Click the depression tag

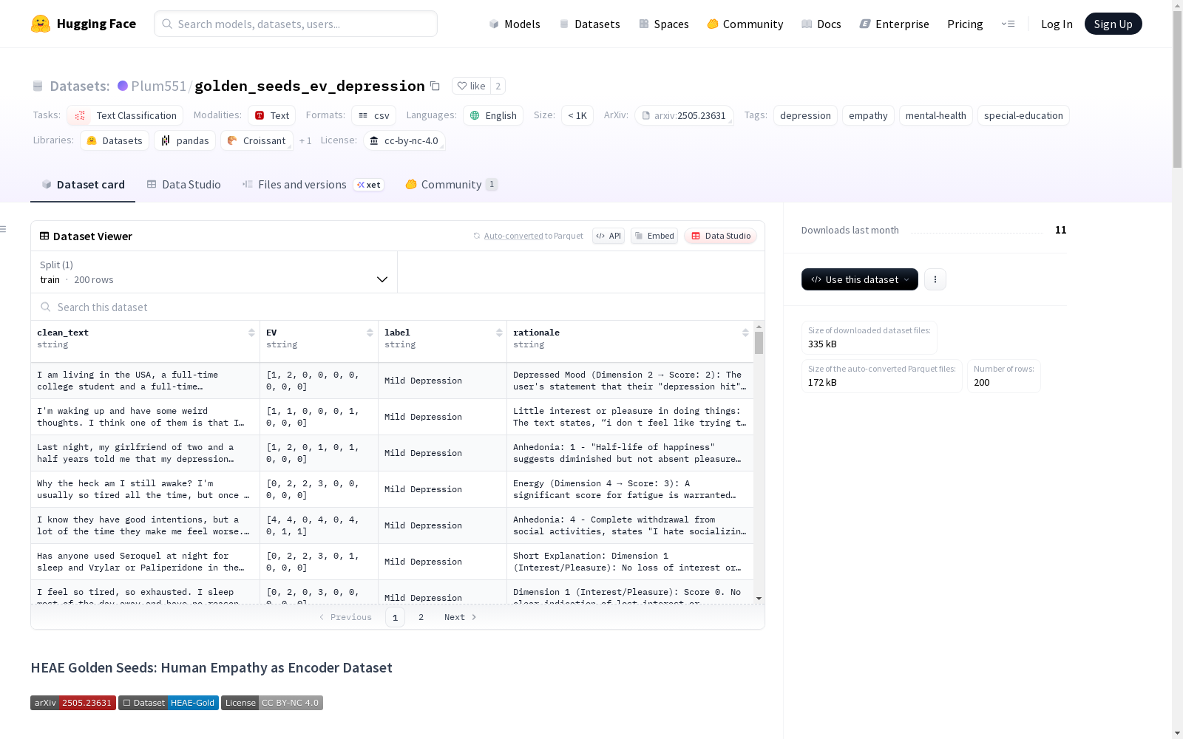[805, 115]
